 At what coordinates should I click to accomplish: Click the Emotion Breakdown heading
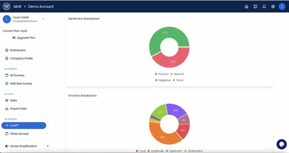82,95
